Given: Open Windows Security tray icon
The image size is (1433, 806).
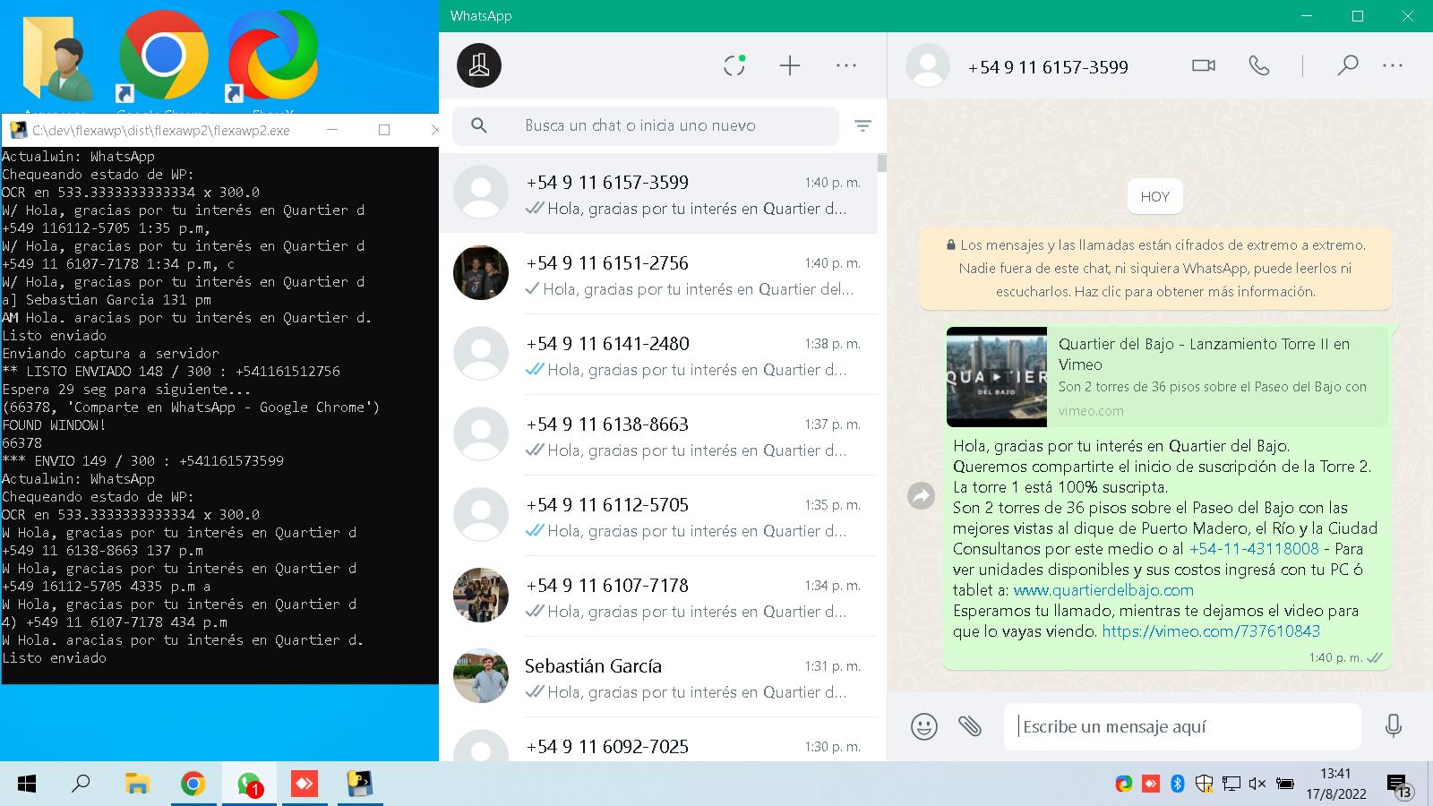Looking at the screenshot, I should click(x=1204, y=784).
